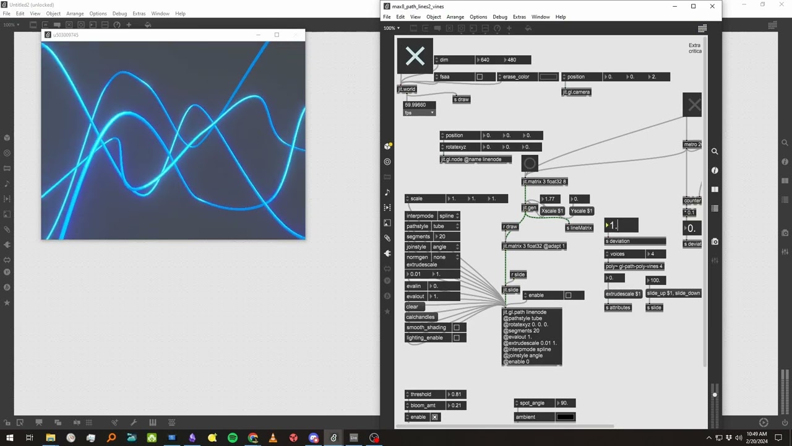Open the Object menu in vines patcher

(434, 17)
